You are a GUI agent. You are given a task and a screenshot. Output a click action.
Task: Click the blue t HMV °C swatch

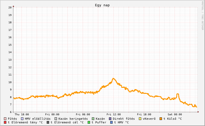112,122
